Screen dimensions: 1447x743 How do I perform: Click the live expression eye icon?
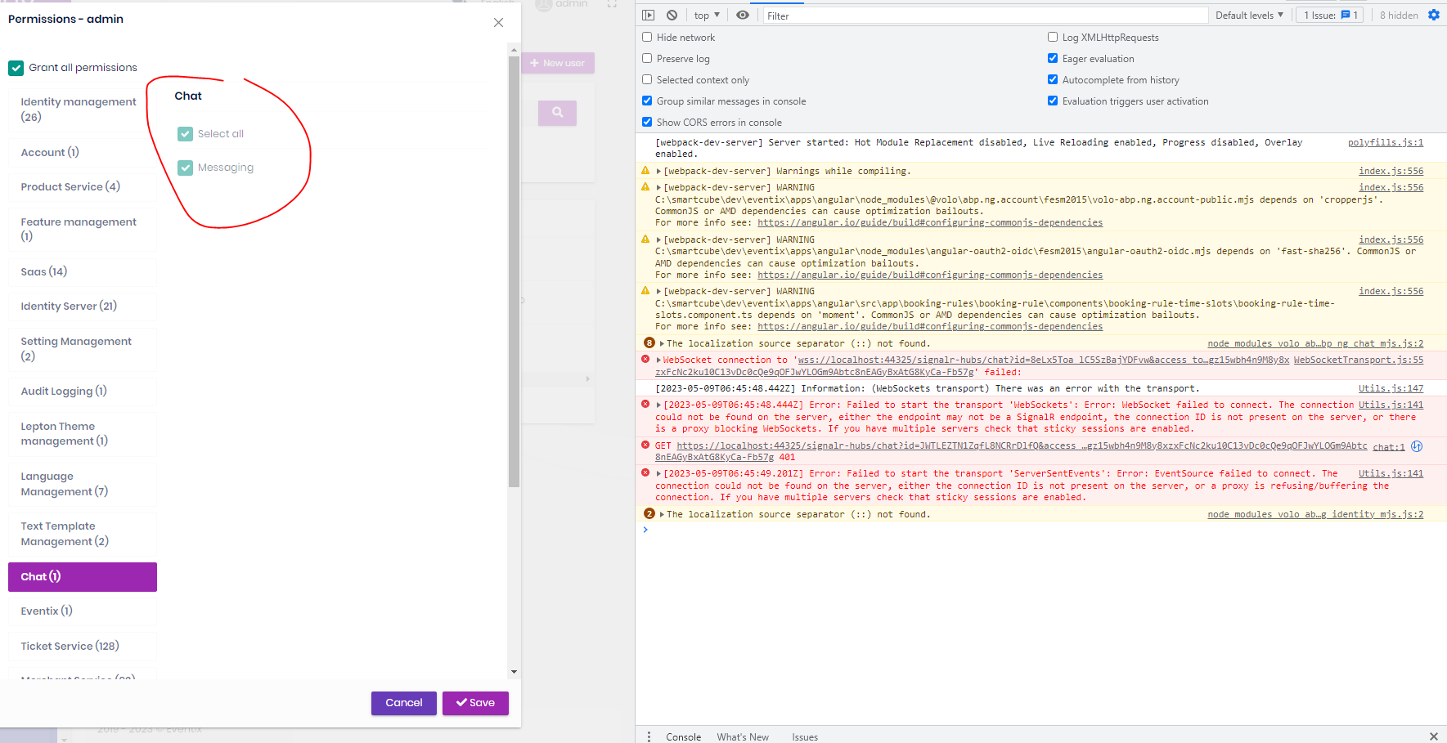tap(742, 15)
